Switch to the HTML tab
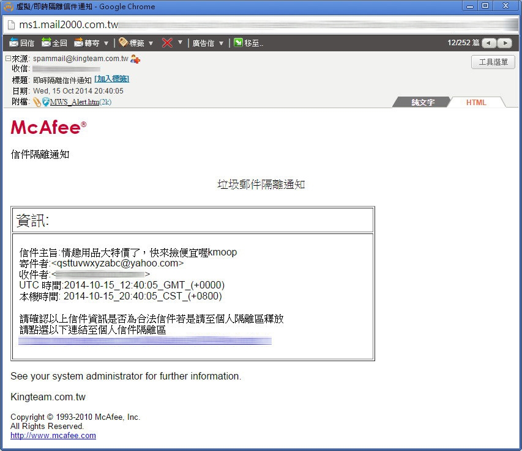This screenshot has width=522, height=451. (x=476, y=103)
